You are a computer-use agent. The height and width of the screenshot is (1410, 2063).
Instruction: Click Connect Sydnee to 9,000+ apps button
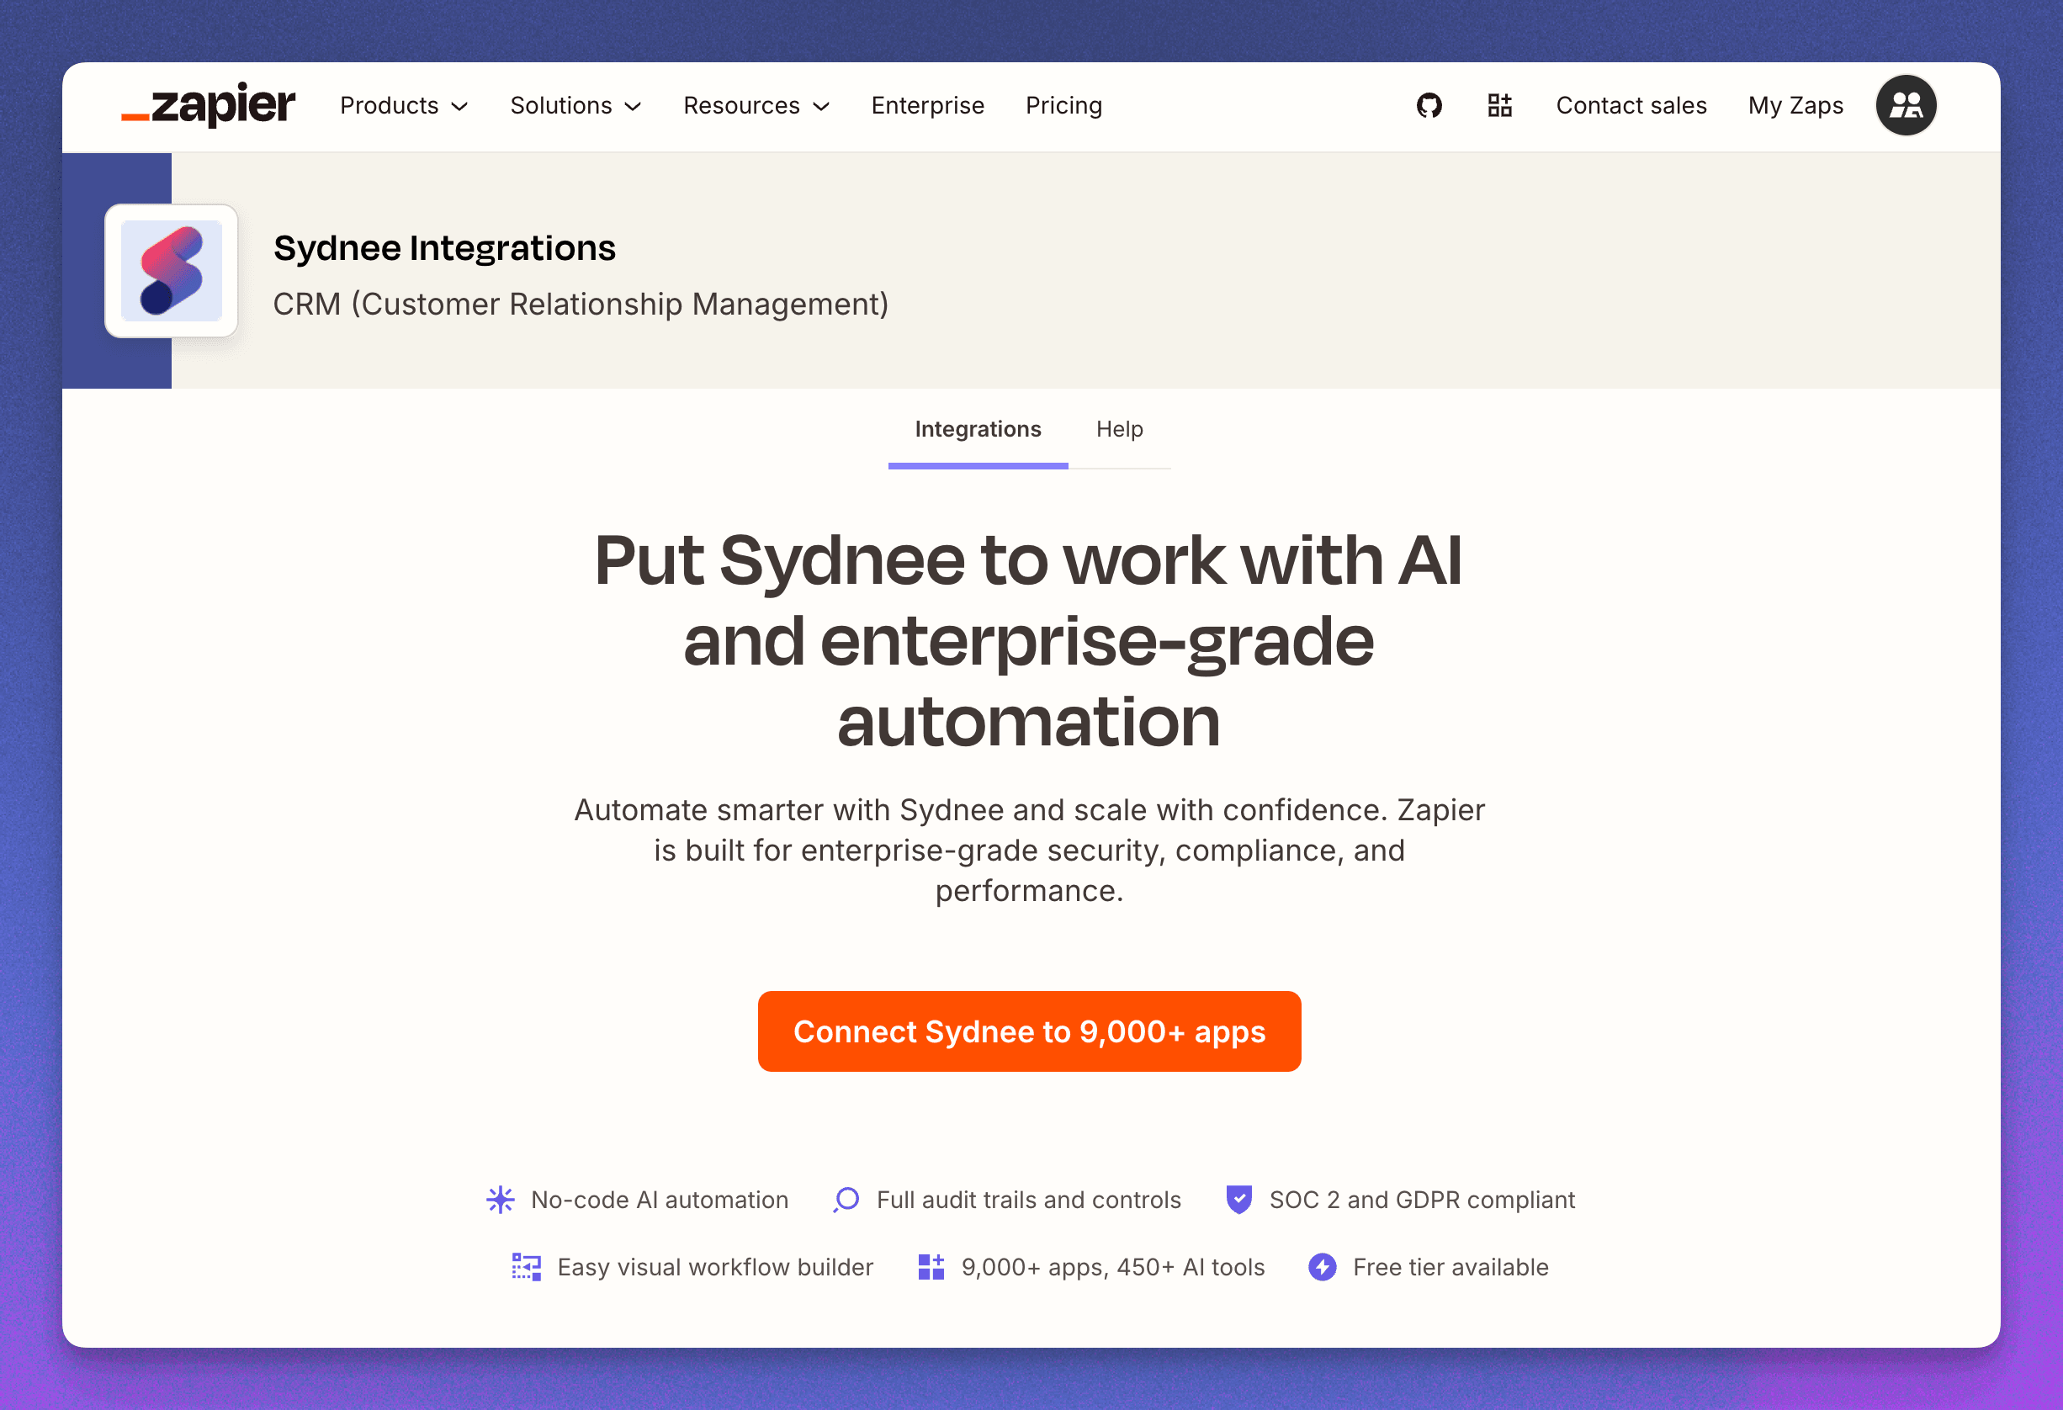(x=1029, y=1031)
